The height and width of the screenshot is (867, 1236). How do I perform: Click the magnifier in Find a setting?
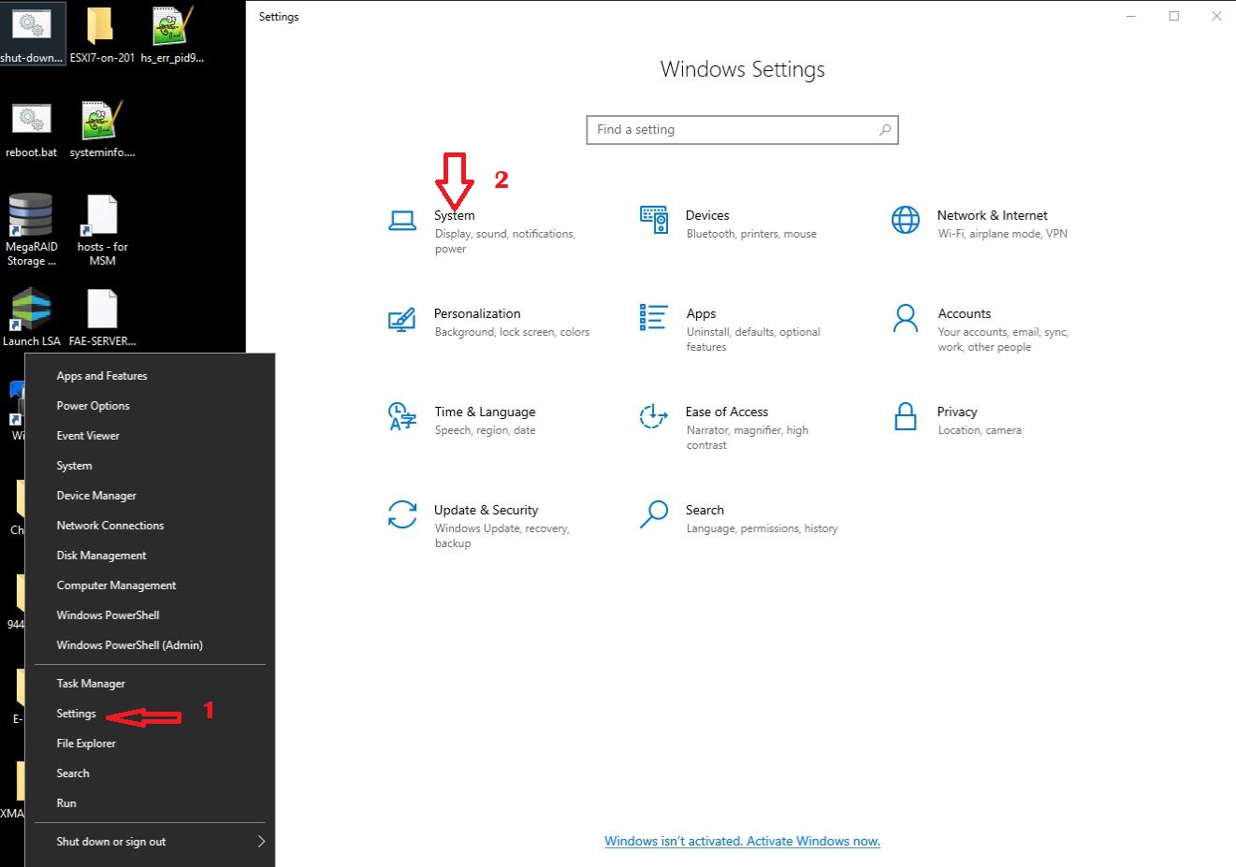884,130
